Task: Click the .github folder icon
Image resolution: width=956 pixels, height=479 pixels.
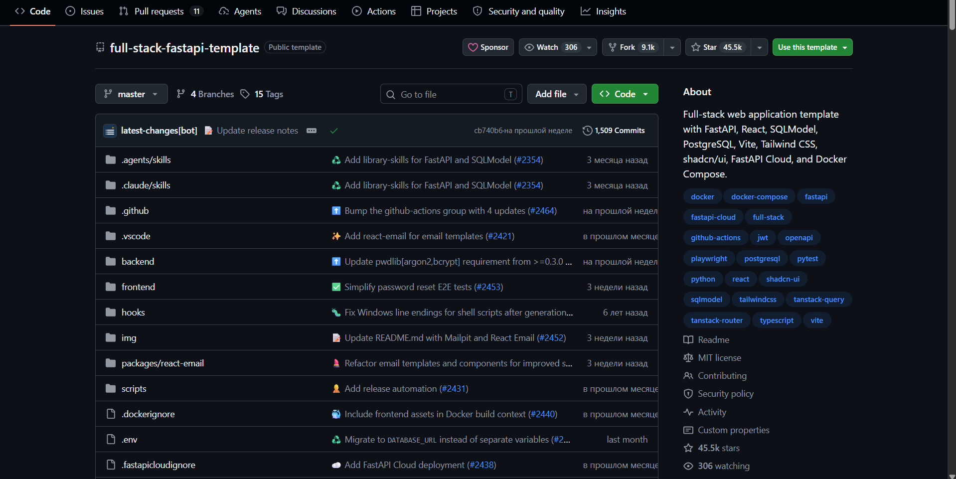Action: 111,211
